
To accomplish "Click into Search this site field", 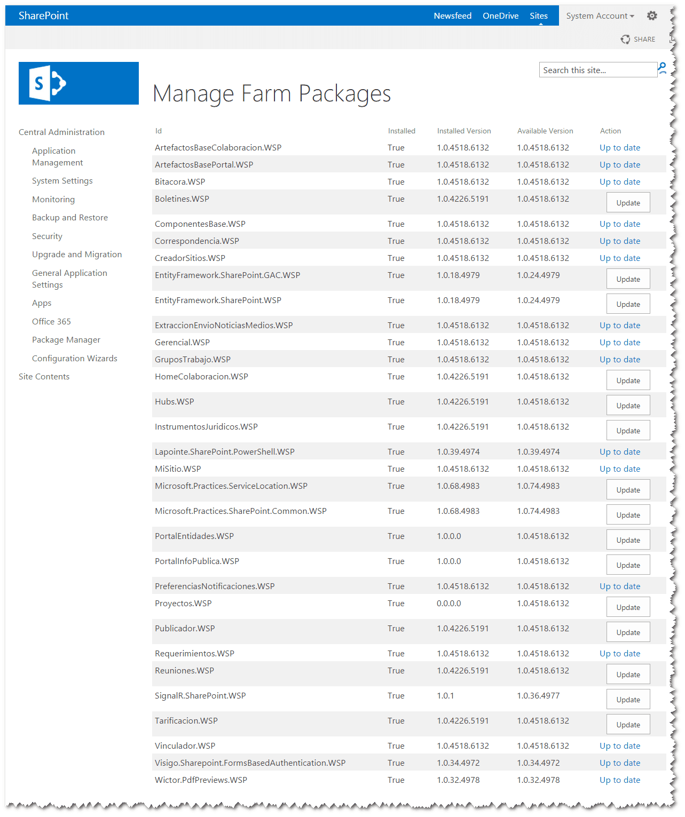I will click(598, 70).
